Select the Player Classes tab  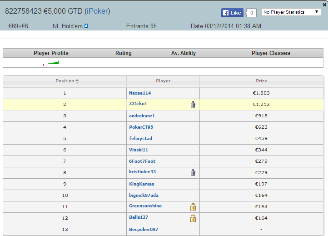(271, 53)
